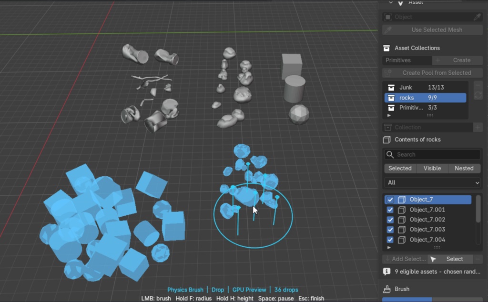Open the All filter dropdown
This screenshot has width=488, height=302.
click(x=432, y=182)
